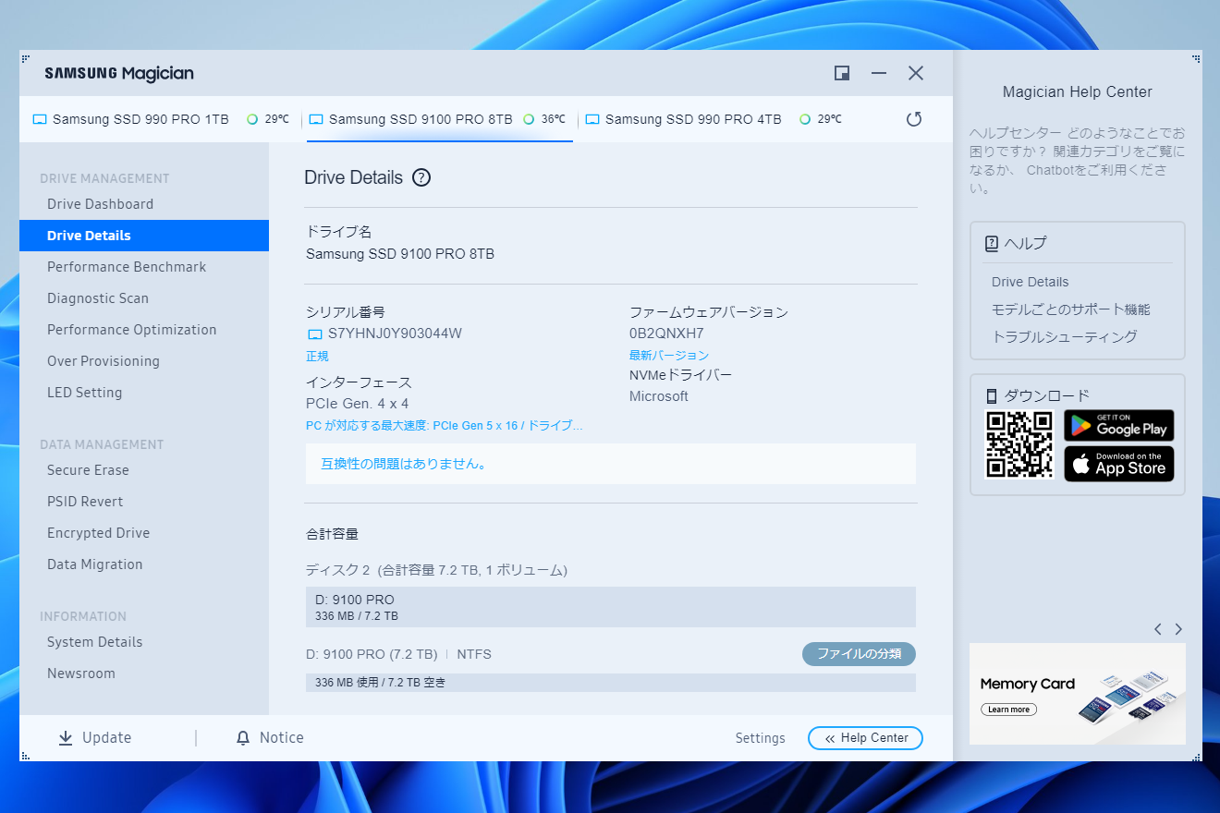Image resolution: width=1220 pixels, height=813 pixels.
Task: Click the ファイルの分類 button
Action: tap(859, 653)
